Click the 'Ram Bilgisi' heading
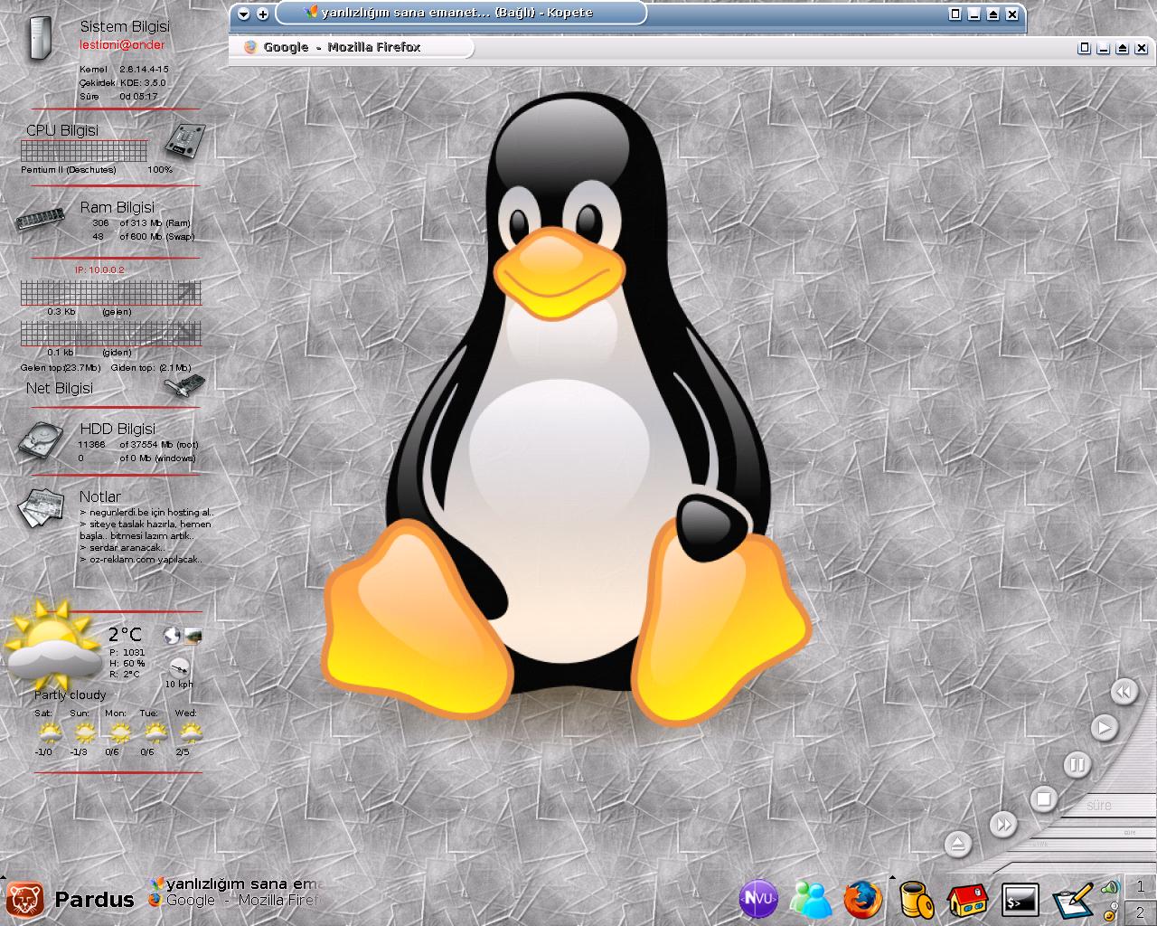 point(117,207)
